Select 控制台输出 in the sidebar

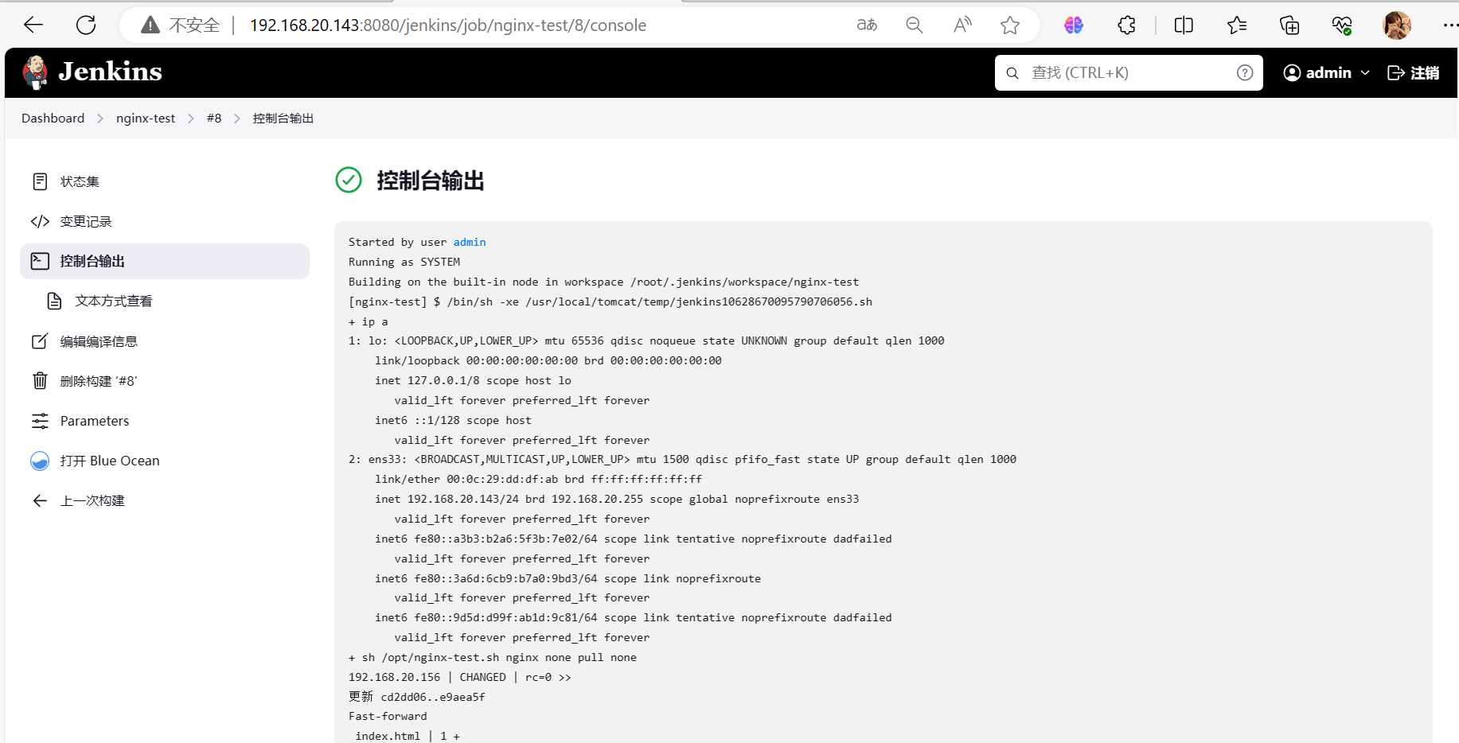pyautogui.click(x=165, y=261)
